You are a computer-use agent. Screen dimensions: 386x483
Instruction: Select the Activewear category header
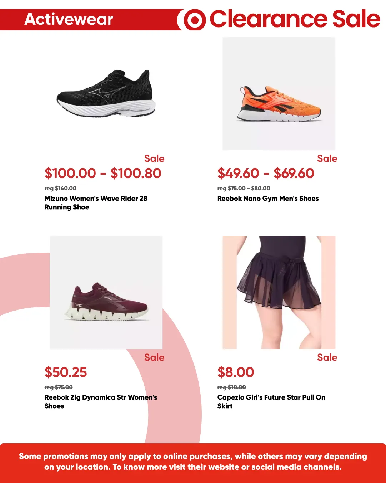[69, 19]
